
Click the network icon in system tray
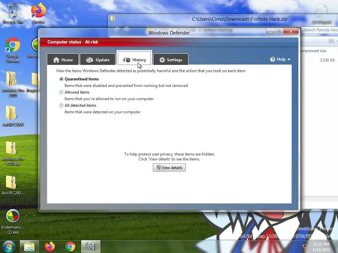pyautogui.click(x=305, y=246)
